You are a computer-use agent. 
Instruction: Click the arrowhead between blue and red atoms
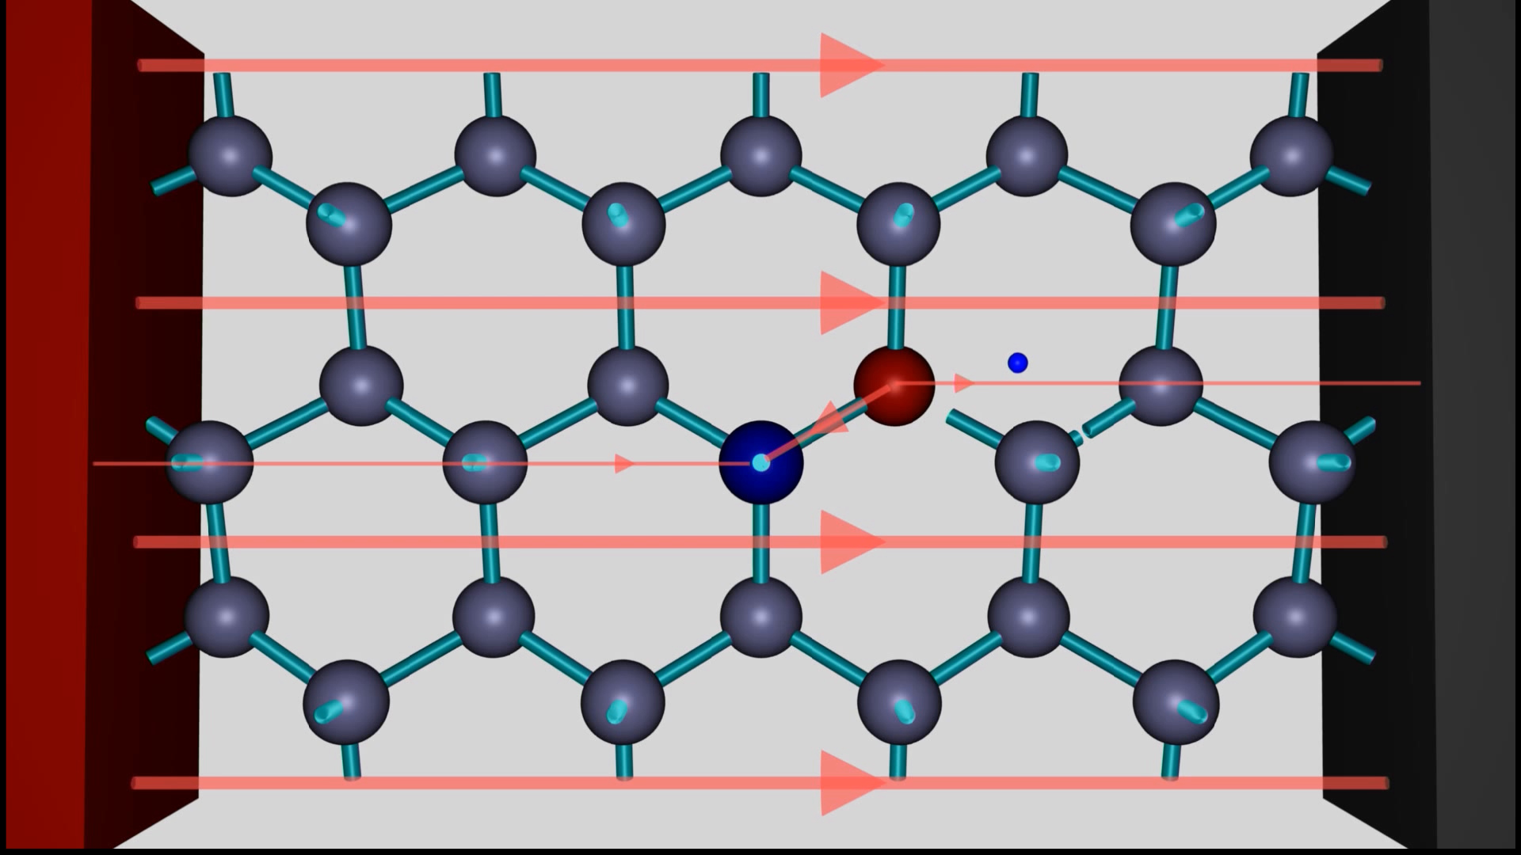tap(830, 420)
